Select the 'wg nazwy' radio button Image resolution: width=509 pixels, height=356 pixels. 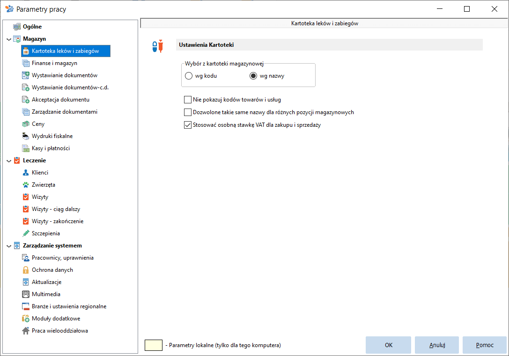click(x=253, y=76)
